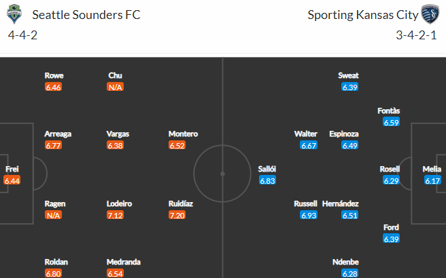Click the Sporting Kansas City crest icon

pos(430,14)
